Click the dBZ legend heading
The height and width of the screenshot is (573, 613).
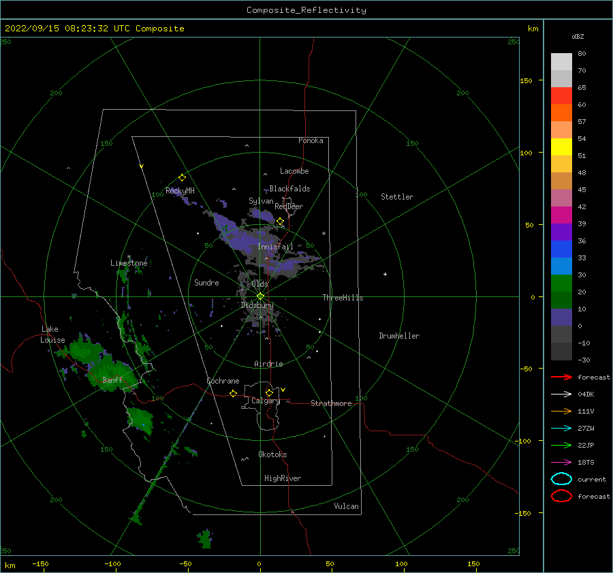578,36
